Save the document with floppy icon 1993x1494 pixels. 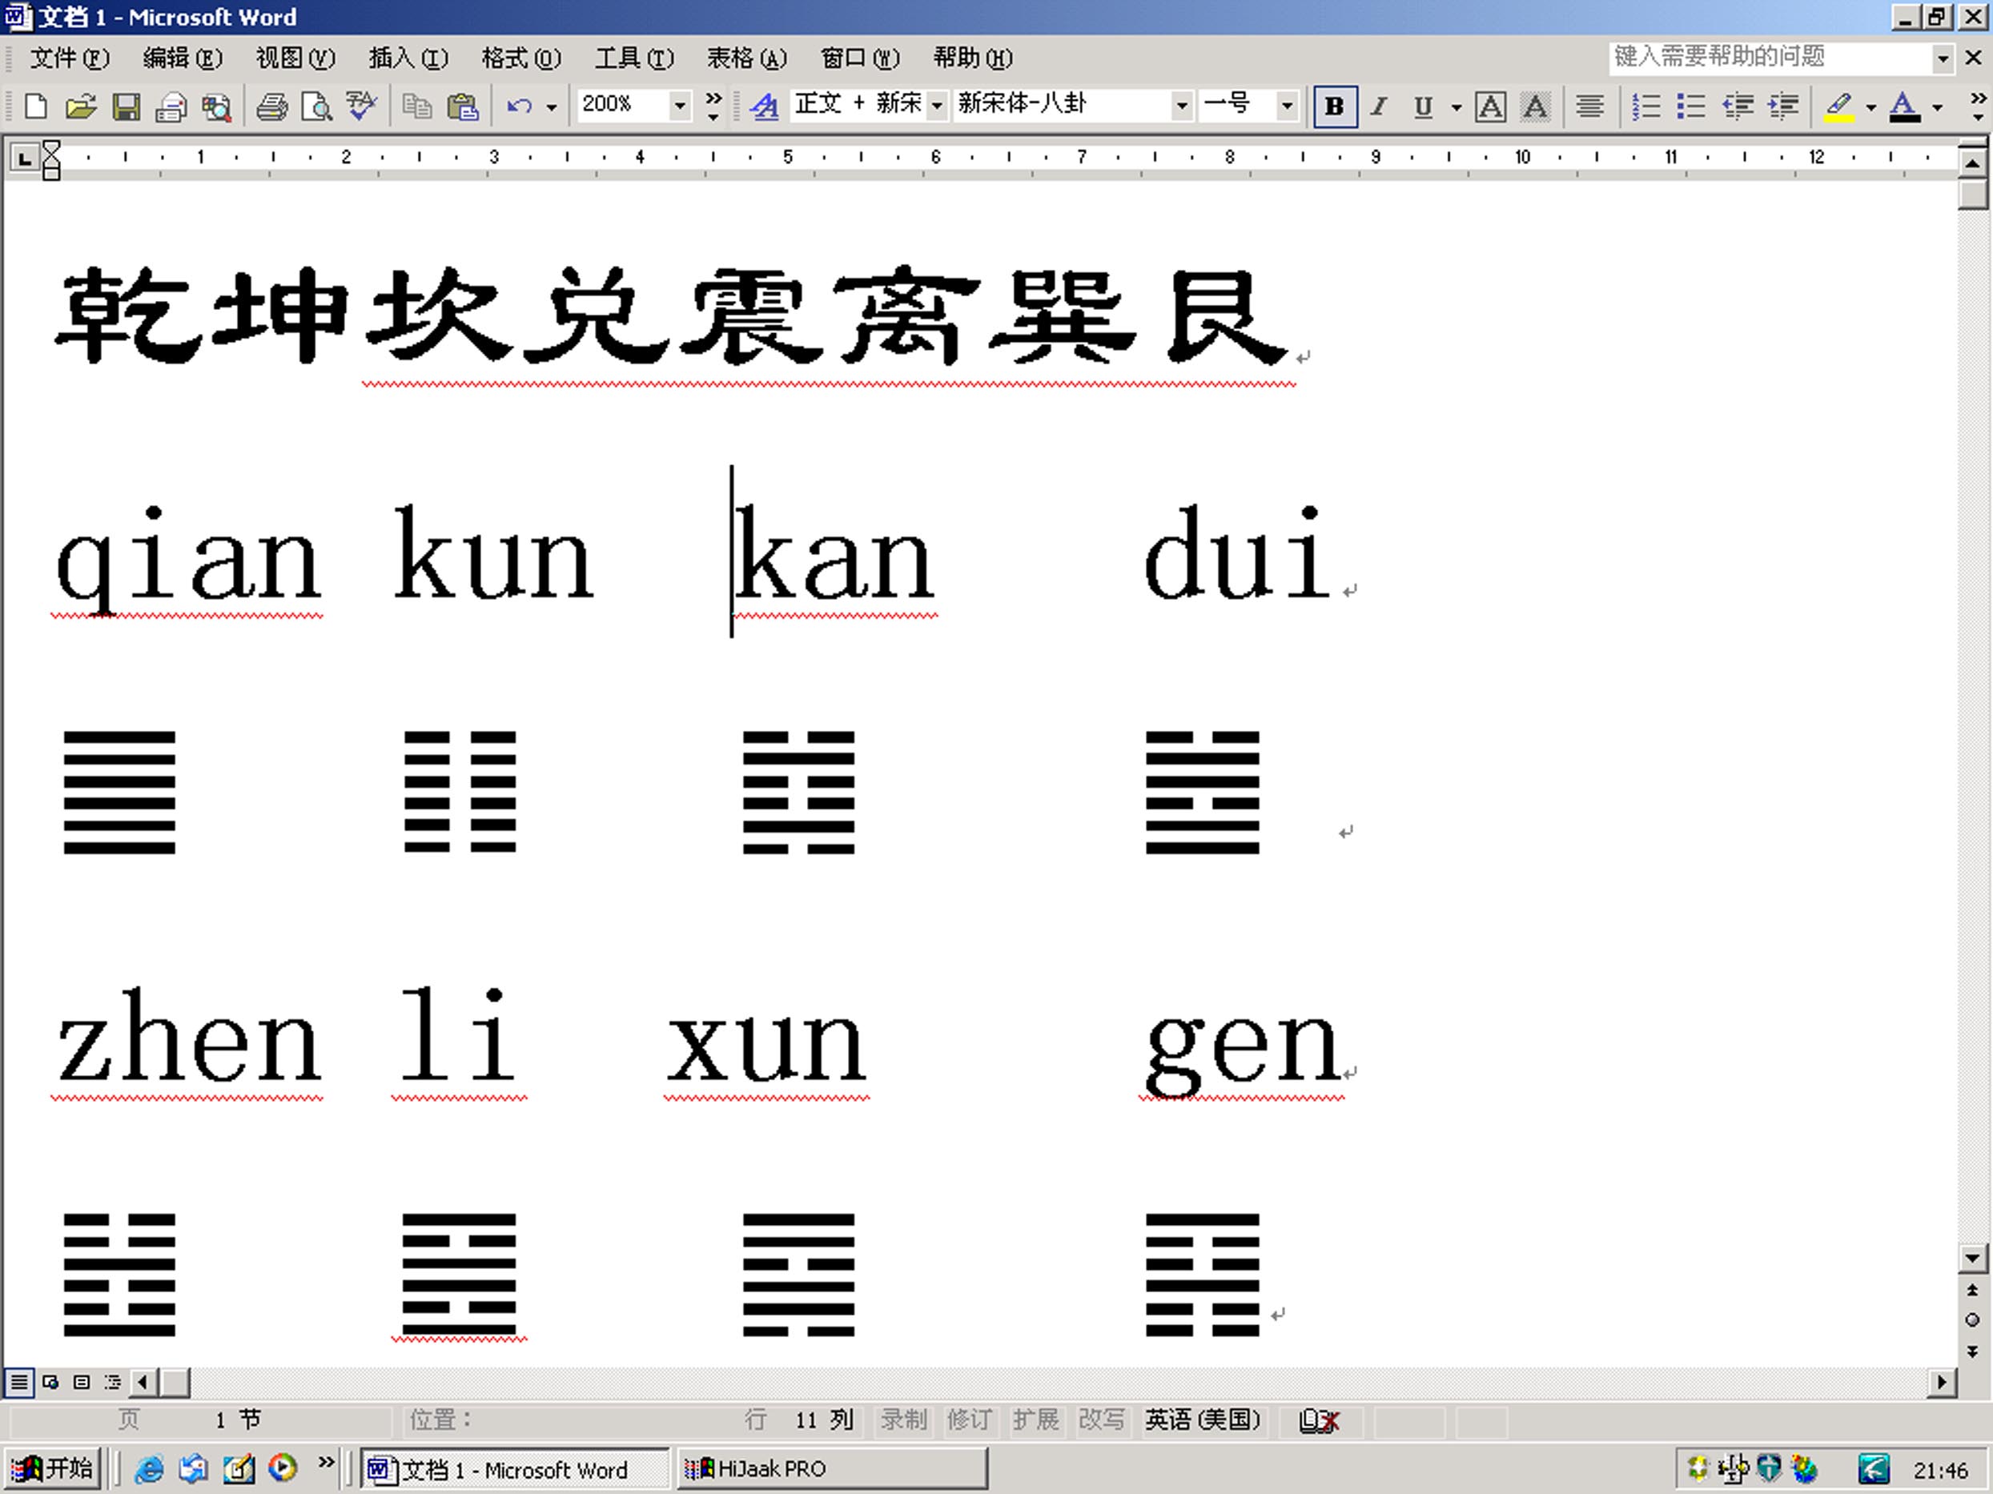pos(127,107)
